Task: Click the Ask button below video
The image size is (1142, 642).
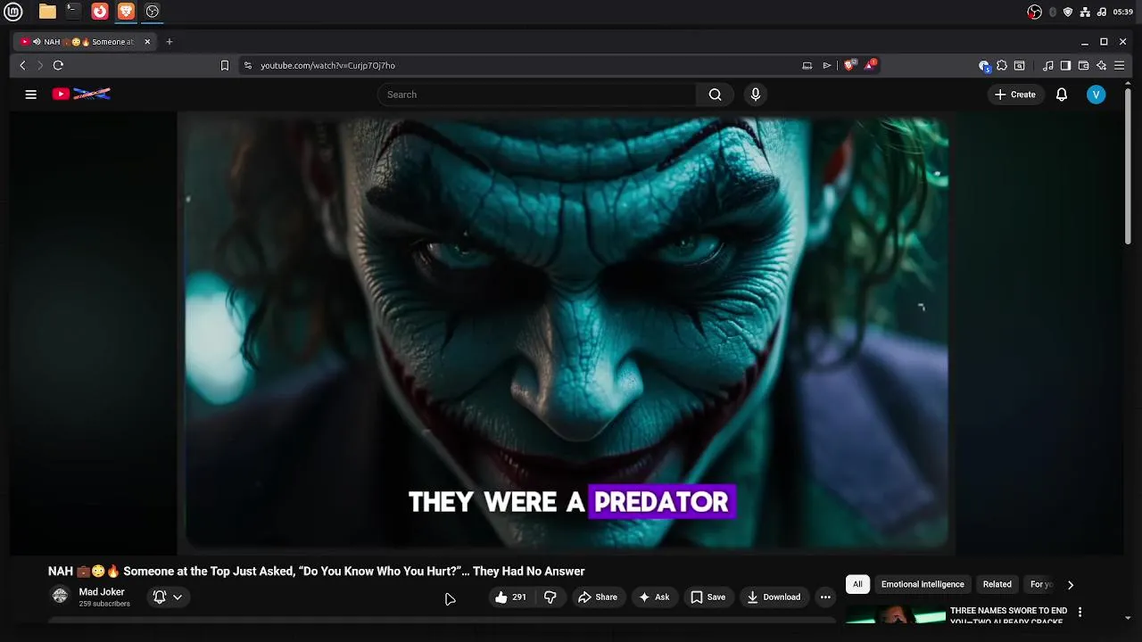Action: tap(654, 597)
